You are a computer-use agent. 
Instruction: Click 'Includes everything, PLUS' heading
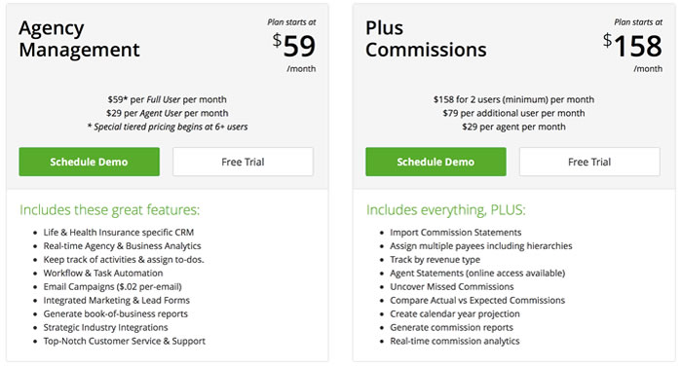click(x=446, y=210)
